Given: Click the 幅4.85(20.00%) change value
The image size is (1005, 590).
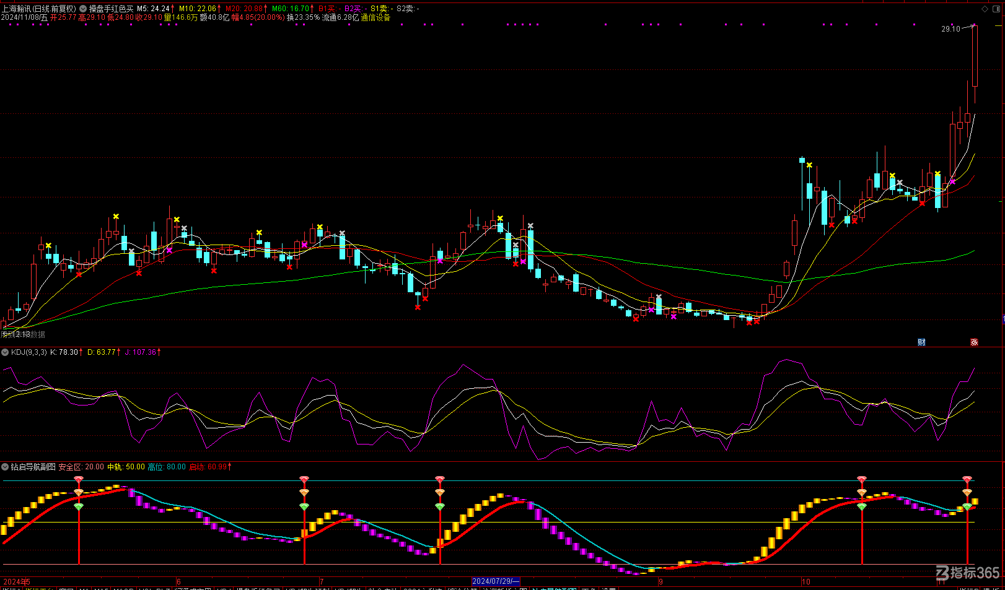Looking at the screenshot, I should coord(258,17).
